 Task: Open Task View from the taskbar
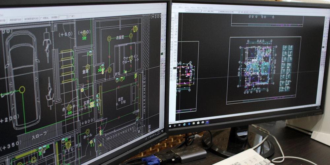(180, 125)
